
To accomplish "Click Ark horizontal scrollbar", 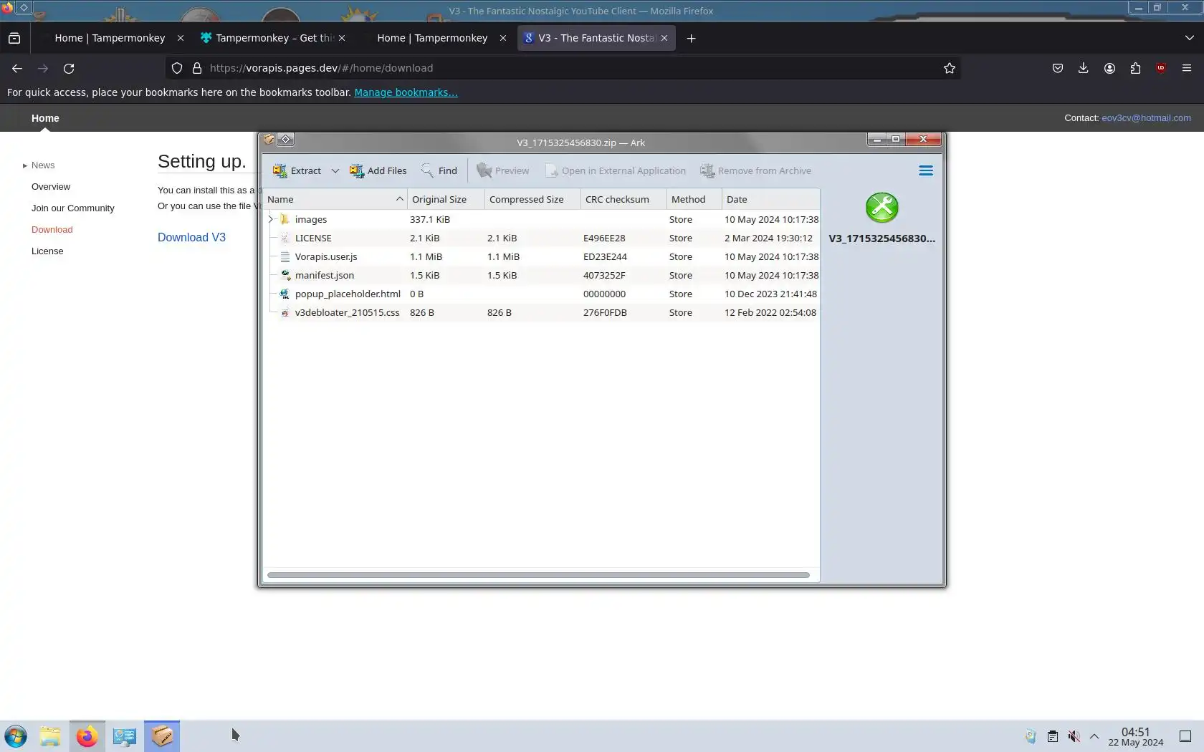I will 538,574.
